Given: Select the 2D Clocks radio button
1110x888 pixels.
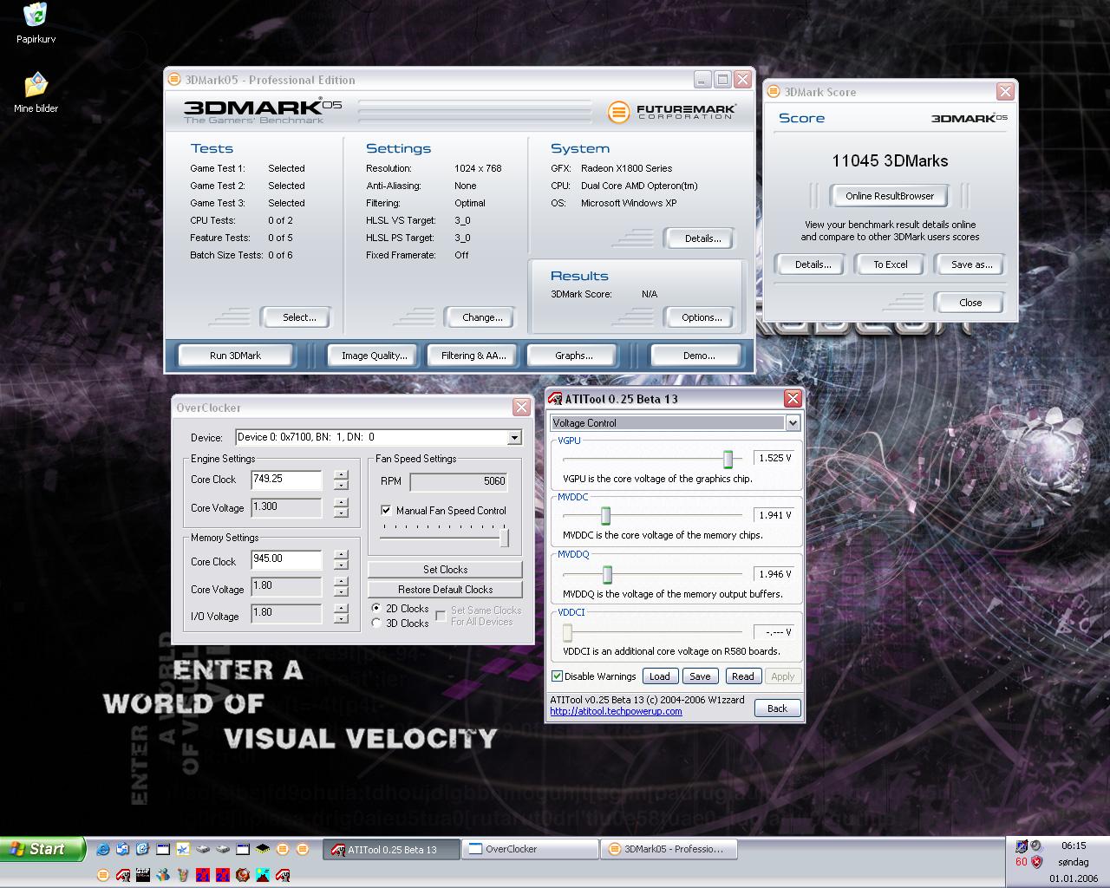Looking at the screenshot, I should point(376,609).
